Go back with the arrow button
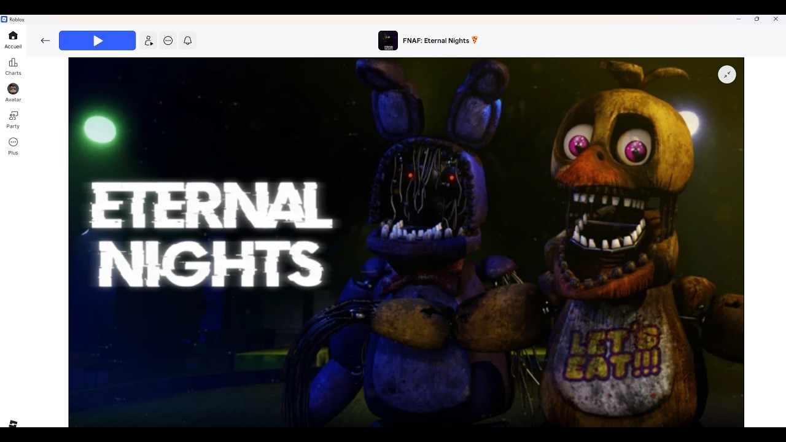Screen dimensions: 786x442 coord(45,41)
